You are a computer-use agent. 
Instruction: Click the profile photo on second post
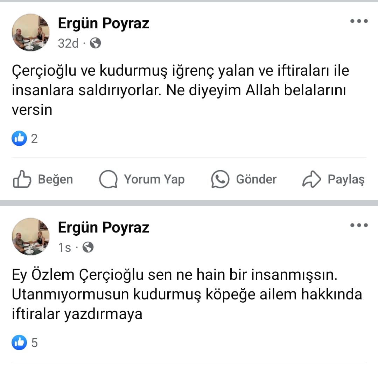coord(31,236)
